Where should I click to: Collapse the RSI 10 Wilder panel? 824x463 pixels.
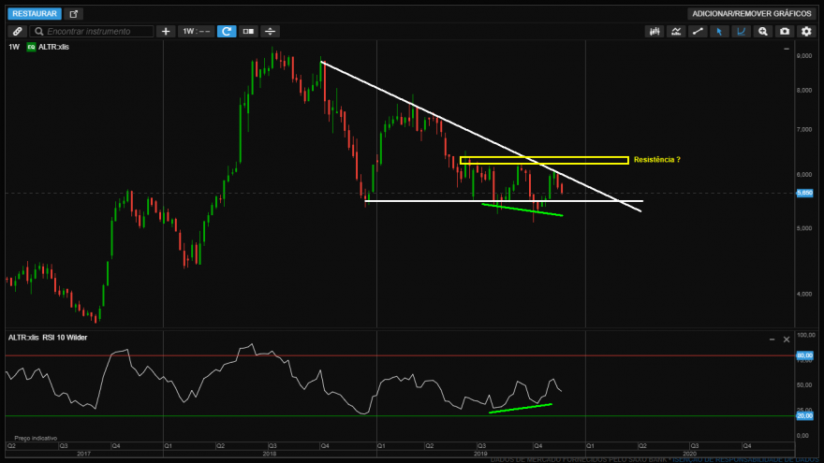(x=772, y=340)
